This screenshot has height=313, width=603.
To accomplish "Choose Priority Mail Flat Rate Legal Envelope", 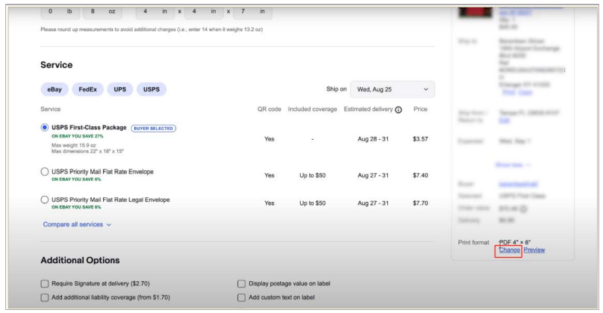I will click(x=45, y=200).
